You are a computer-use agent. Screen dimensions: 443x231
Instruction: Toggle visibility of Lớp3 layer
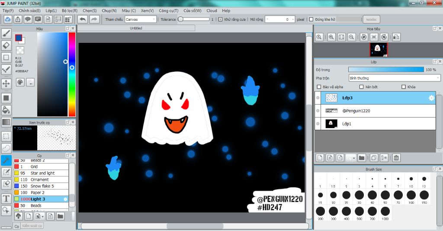[x=318, y=98]
